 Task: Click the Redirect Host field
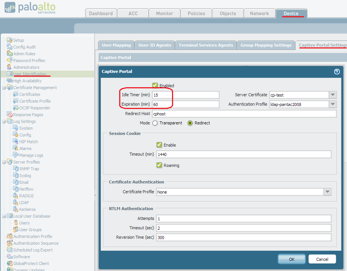[244, 114]
